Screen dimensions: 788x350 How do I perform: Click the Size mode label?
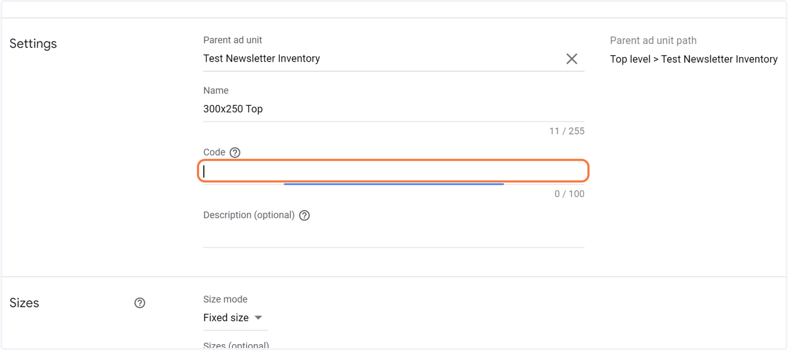click(225, 299)
